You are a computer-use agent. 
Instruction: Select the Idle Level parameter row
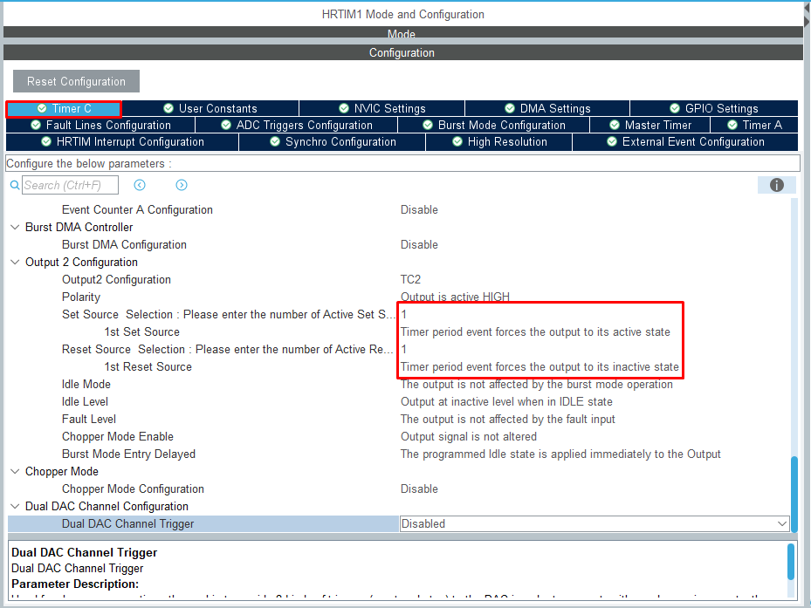pyautogui.click(x=398, y=402)
